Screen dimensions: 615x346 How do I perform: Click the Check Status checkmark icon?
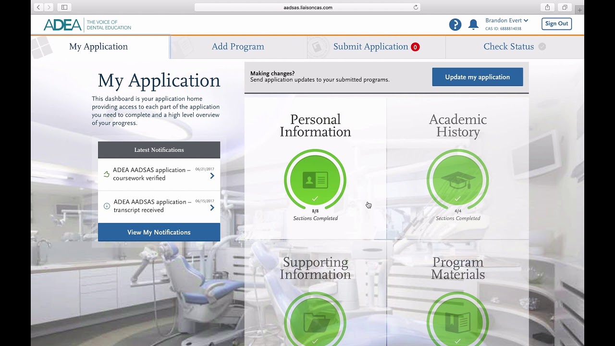coord(542,47)
